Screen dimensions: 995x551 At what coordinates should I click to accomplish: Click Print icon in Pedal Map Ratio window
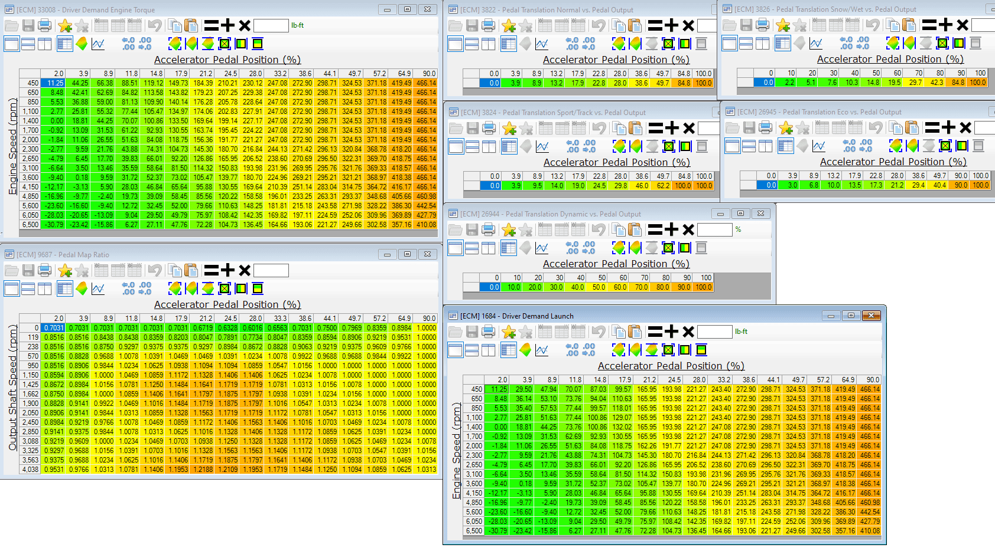coord(44,270)
